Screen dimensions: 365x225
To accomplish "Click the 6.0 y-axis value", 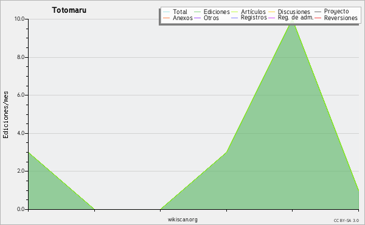I will [x=21, y=95].
